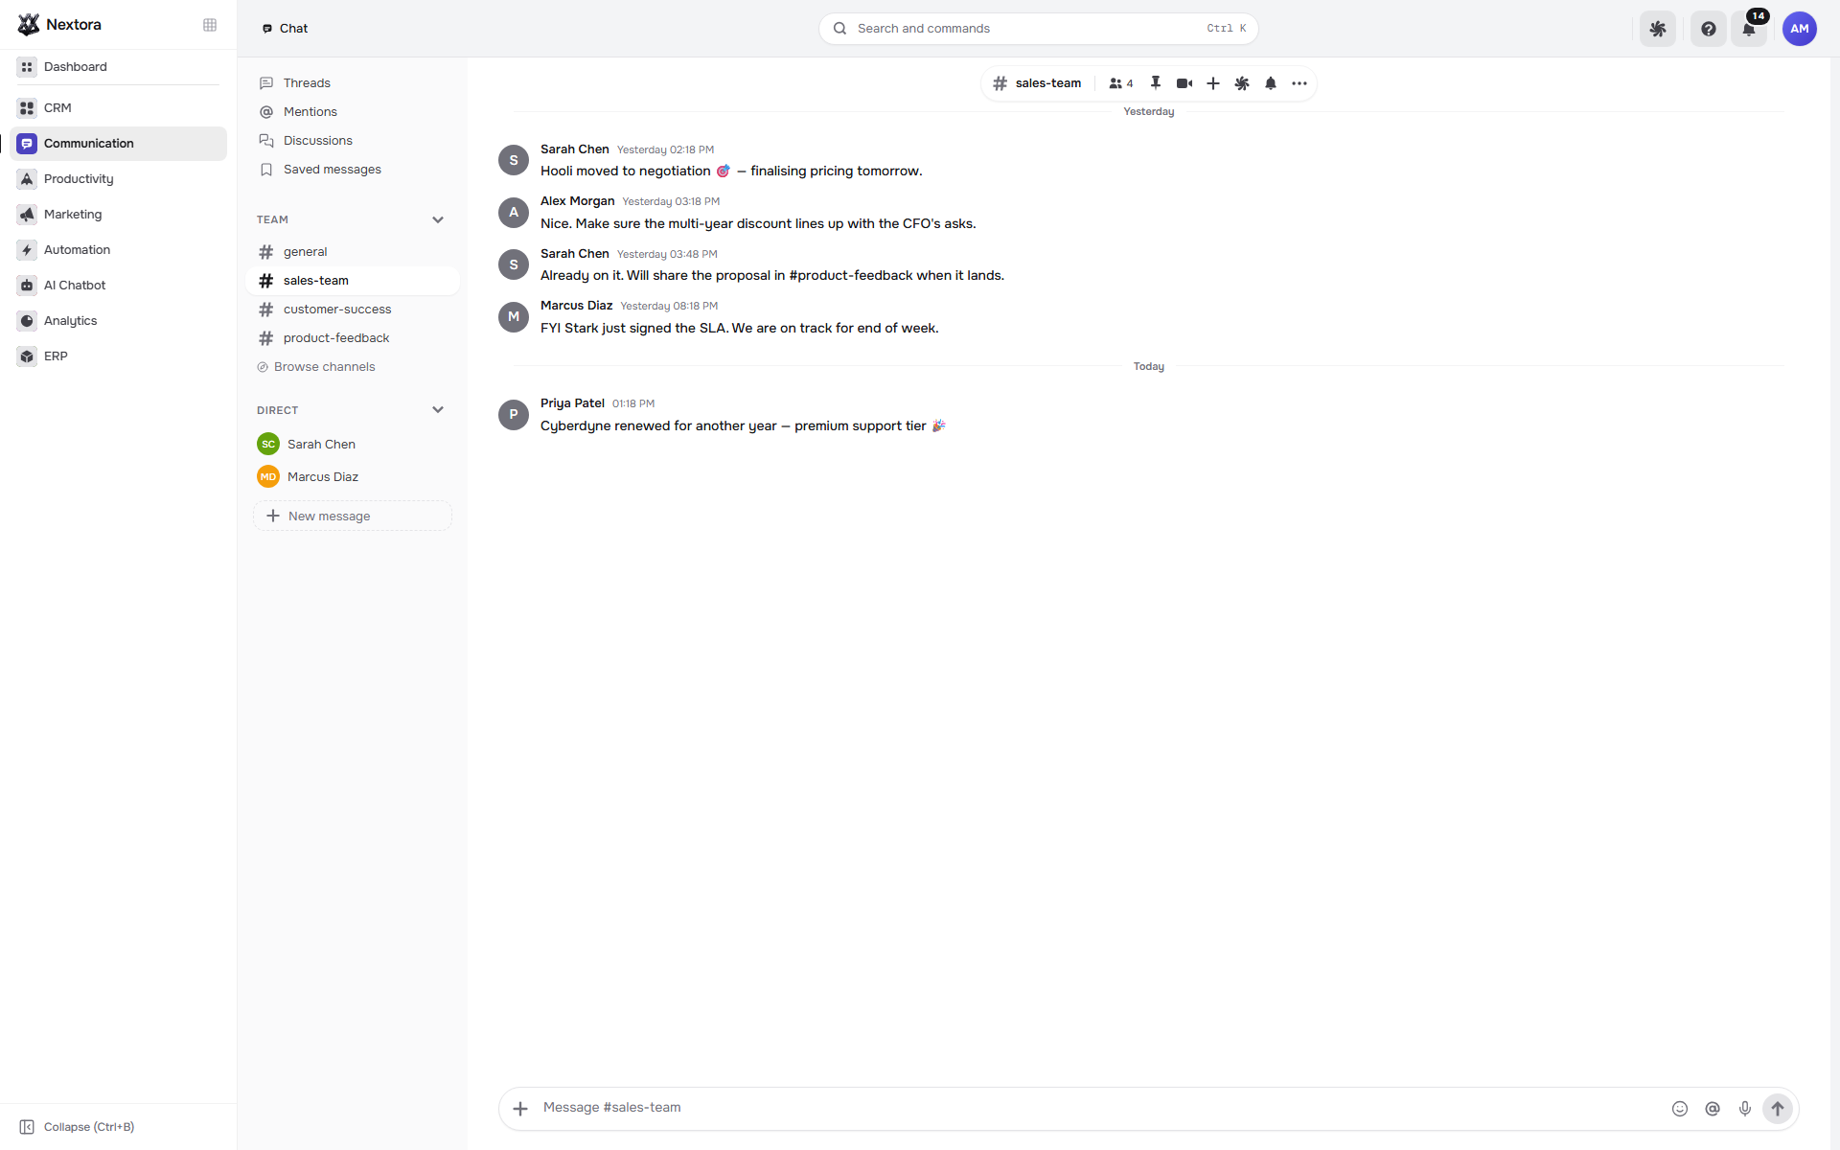Screen dimensions: 1840x1150
Task: Send message with the up arrow button
Action: coord(1778,1109)
